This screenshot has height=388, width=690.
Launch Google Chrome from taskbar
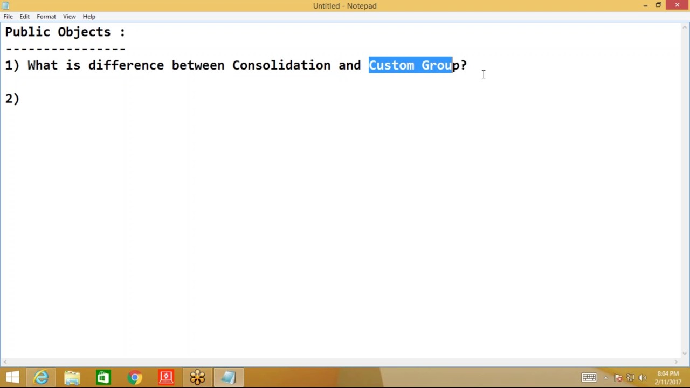click(x=134, y=377)
